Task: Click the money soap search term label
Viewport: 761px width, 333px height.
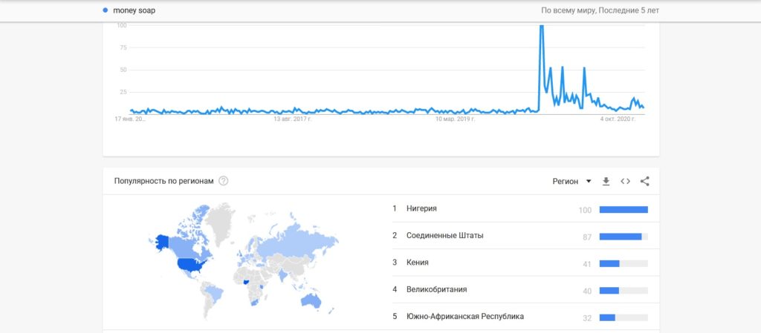Action: coord(134,10)
